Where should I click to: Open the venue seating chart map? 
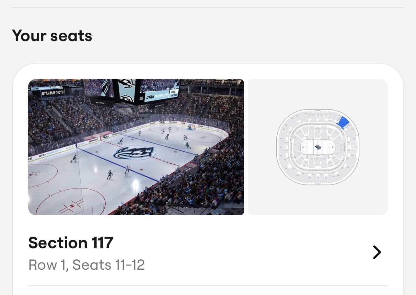[x=318, y=147]
